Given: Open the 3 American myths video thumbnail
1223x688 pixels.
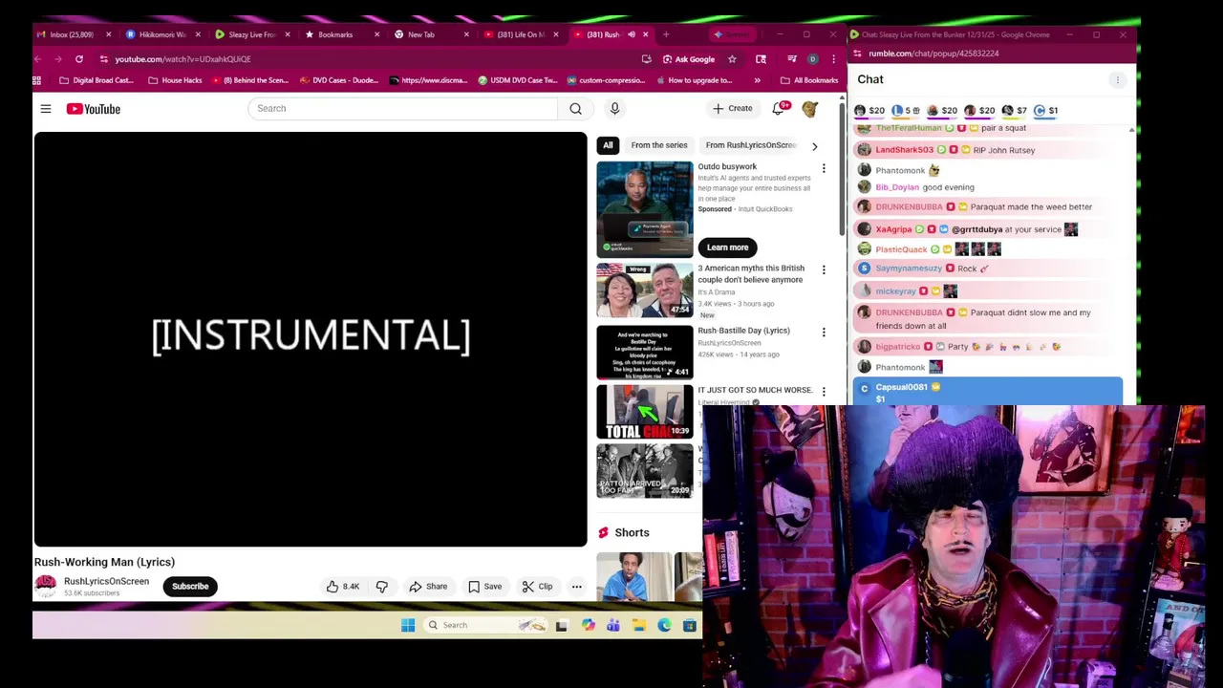Looking at the screenshot, I should pyautogui.click(x=645, y=290).
